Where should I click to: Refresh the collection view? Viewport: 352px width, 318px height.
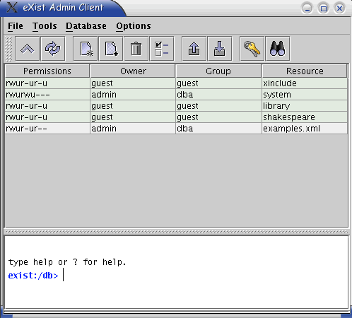tap(53, 49)
